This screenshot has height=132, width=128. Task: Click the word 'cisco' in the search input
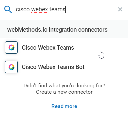[x=23, y=9]
